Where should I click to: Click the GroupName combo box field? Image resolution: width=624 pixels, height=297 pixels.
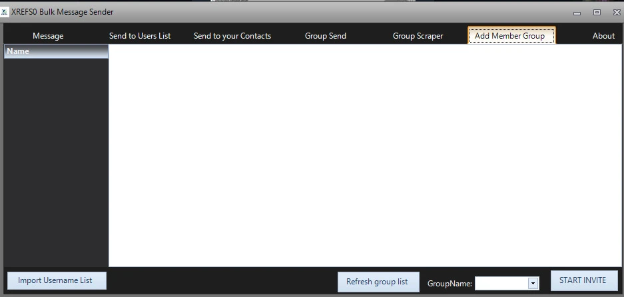[507, 284]
